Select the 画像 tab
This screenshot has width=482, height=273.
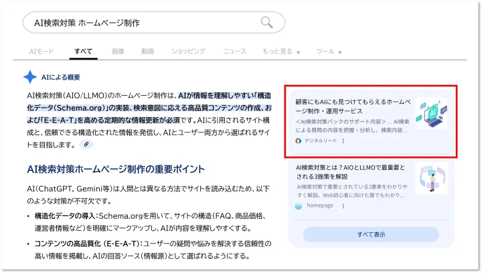[x=118, y=52]
